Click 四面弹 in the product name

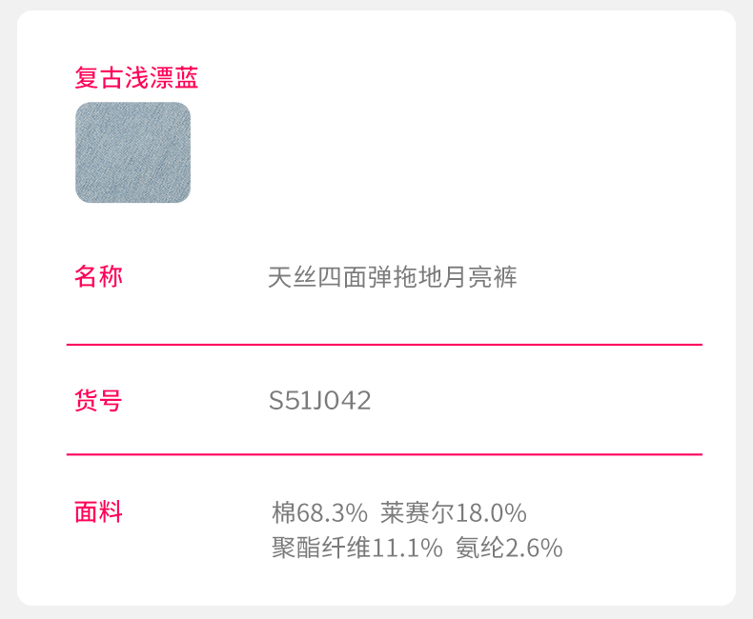(356, 278)
